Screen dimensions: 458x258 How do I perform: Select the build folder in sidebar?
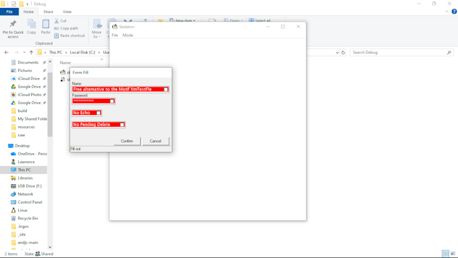coord(22,111)
